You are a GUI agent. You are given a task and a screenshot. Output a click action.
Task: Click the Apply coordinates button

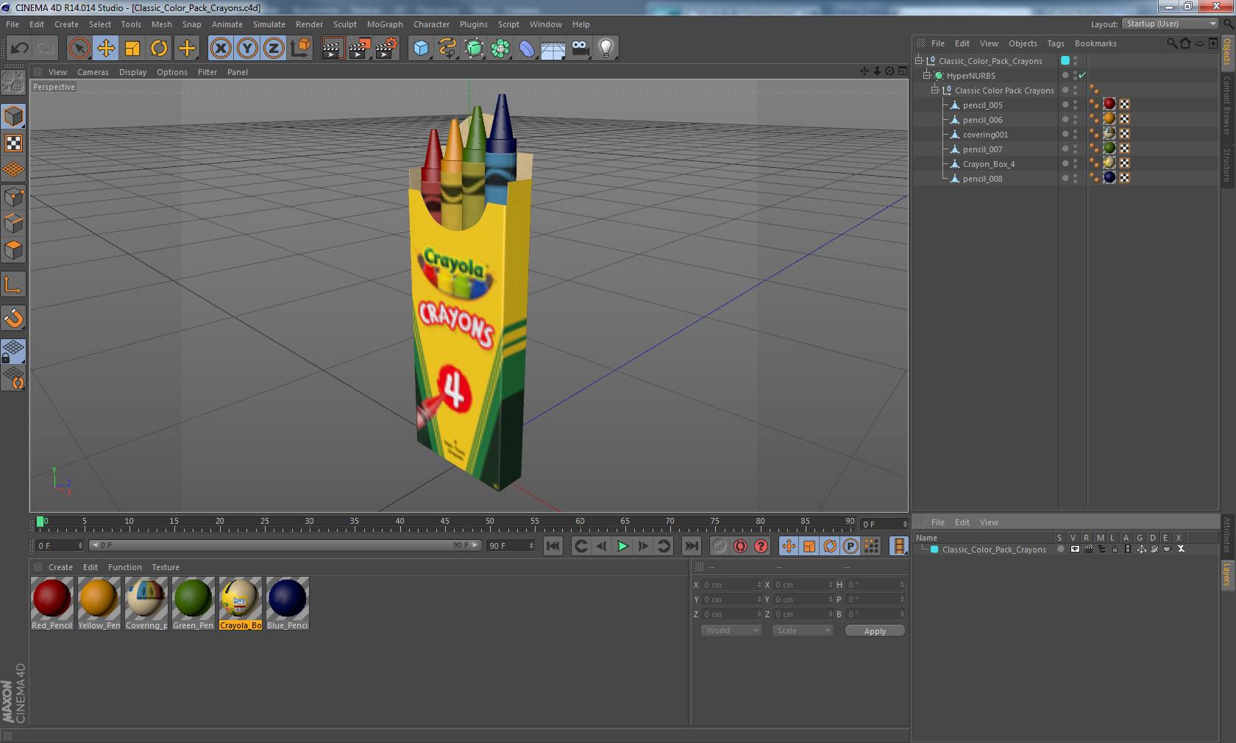coord(875,631)
